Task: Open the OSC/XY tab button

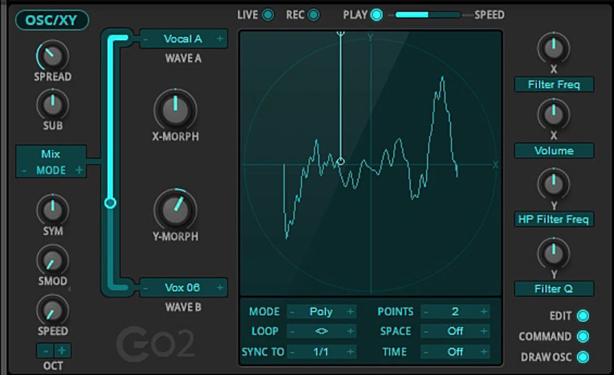Action: [x=51, y=20]
